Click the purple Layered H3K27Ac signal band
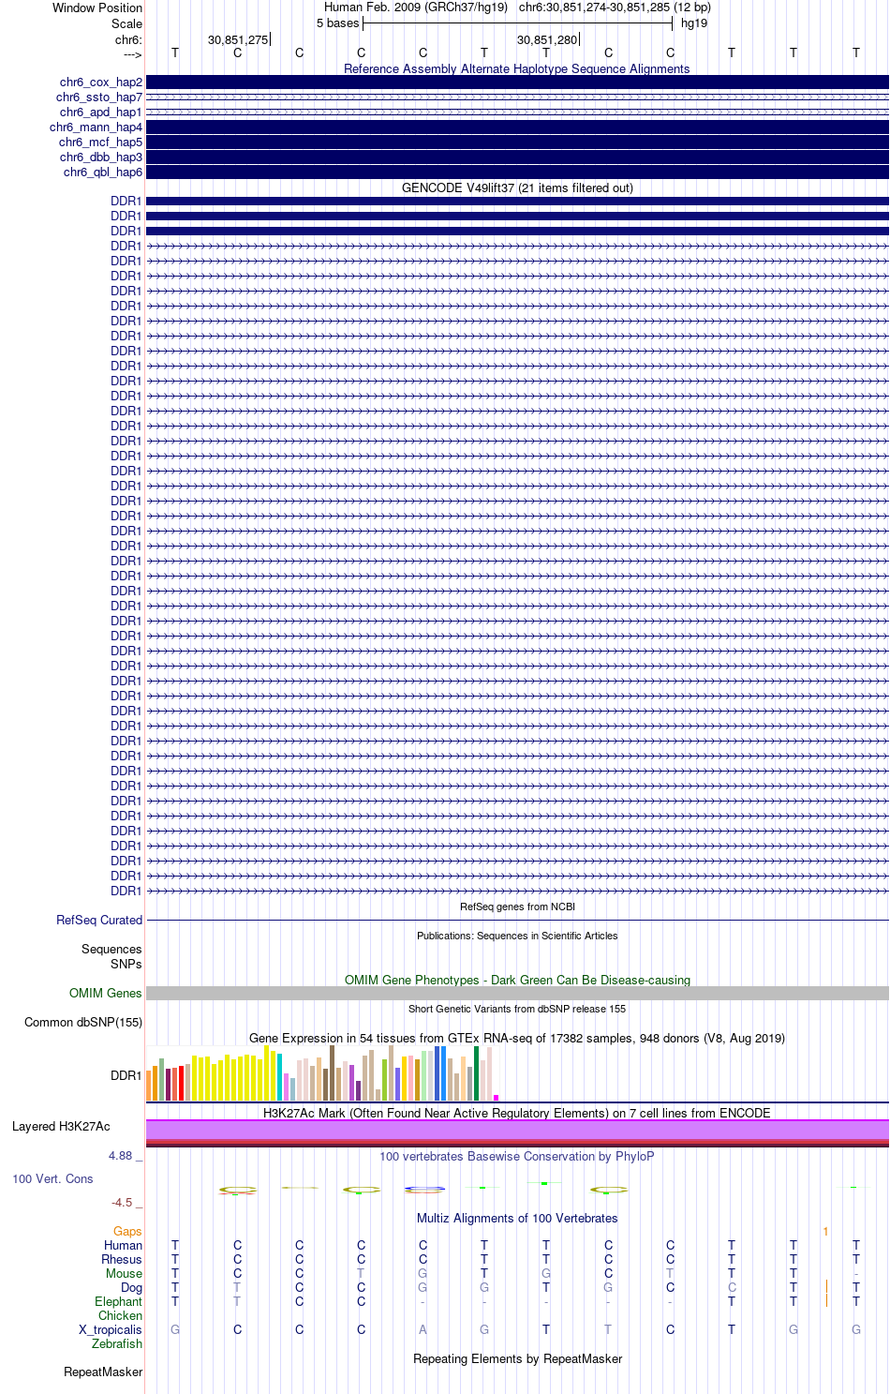Viewport: 890px width, 1394px height. (x=517, y=1131)
